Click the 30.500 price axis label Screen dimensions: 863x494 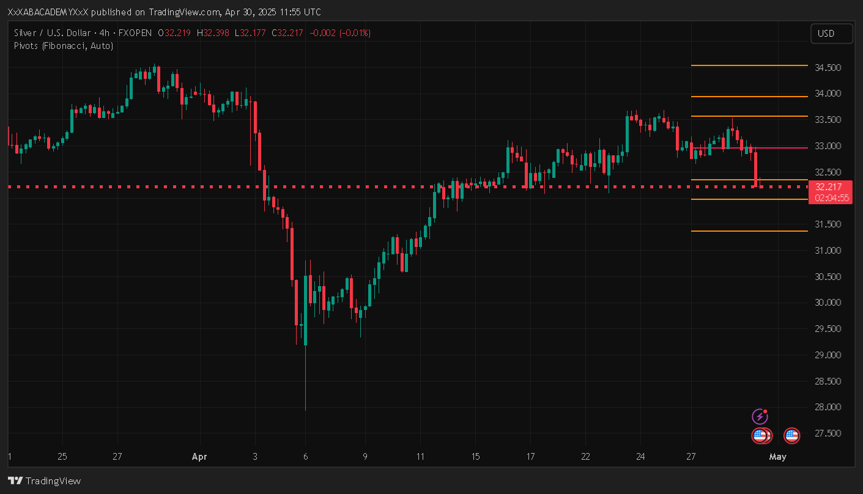pos(828,277)
